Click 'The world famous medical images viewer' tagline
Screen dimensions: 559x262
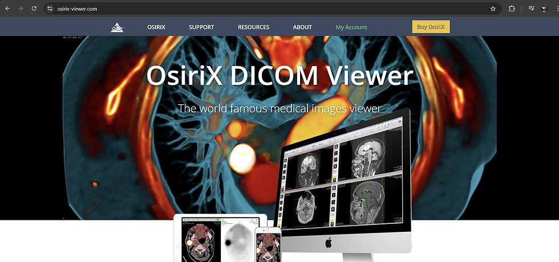(280, 108)
